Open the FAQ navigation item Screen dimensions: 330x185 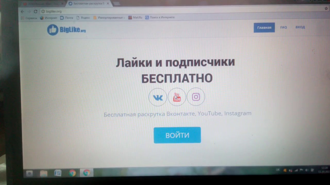[x=284, y=27]
